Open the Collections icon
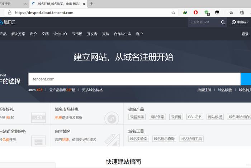 (242, 13)
